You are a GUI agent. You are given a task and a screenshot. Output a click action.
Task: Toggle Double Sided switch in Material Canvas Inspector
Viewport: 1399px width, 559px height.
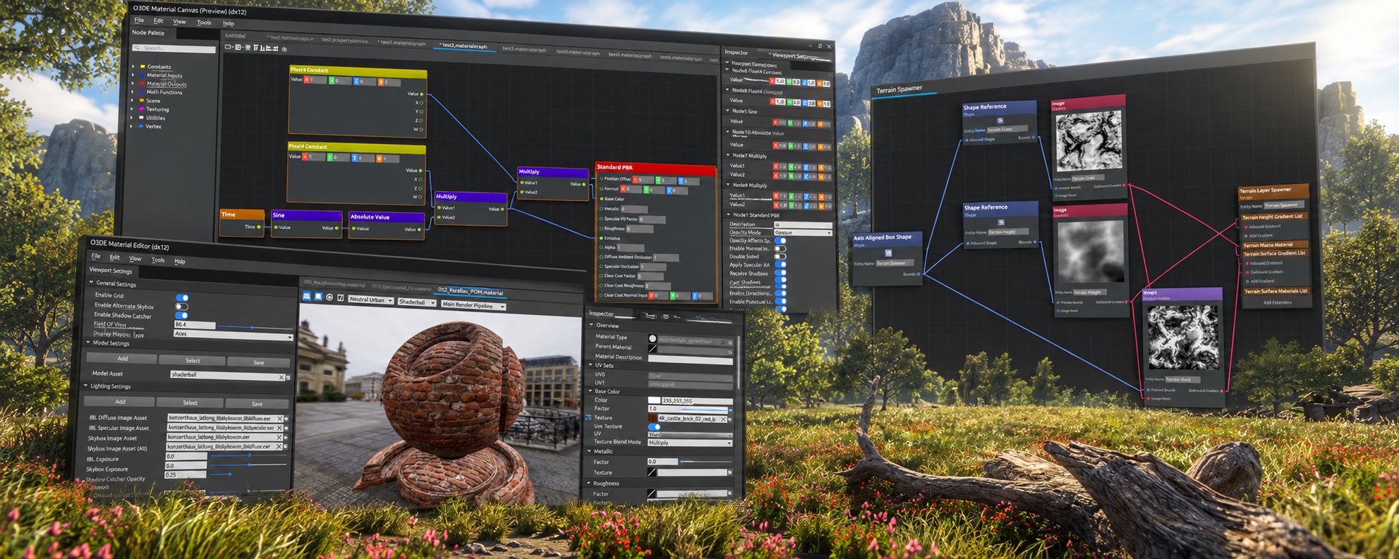click(780, 257)
